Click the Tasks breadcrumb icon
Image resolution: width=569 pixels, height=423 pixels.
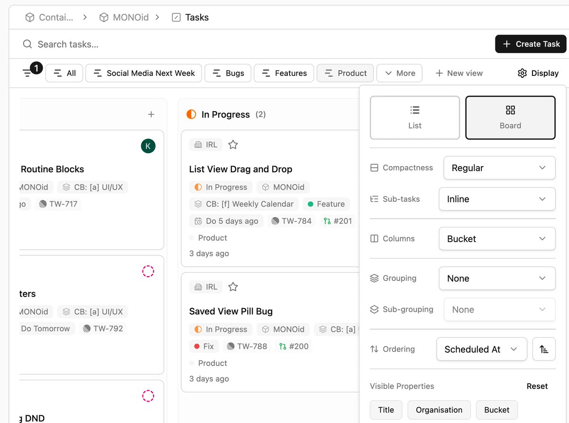point(176,18)
